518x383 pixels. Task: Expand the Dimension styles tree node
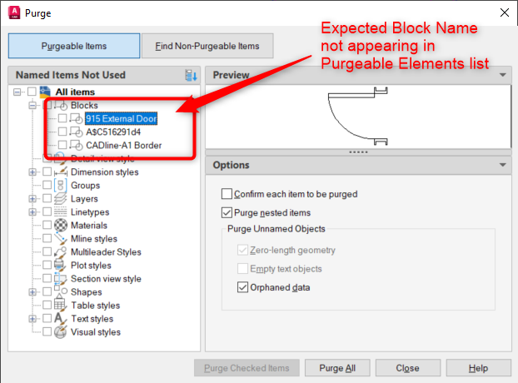point(32,172)
